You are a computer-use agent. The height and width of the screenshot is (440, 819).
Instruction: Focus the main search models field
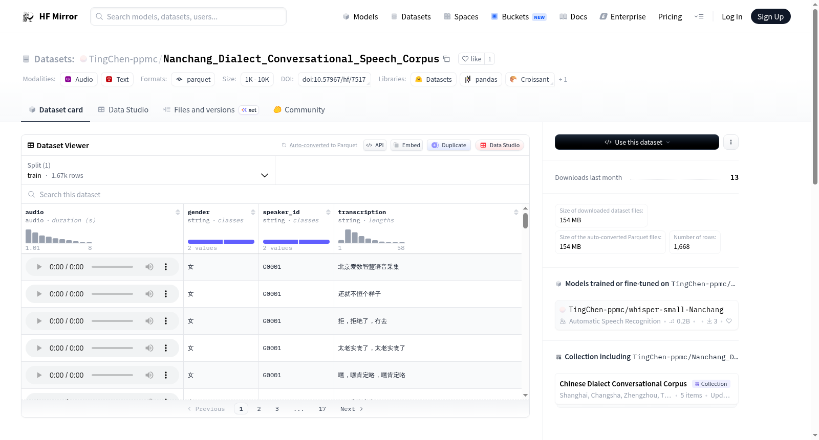[x=188, y=16]
